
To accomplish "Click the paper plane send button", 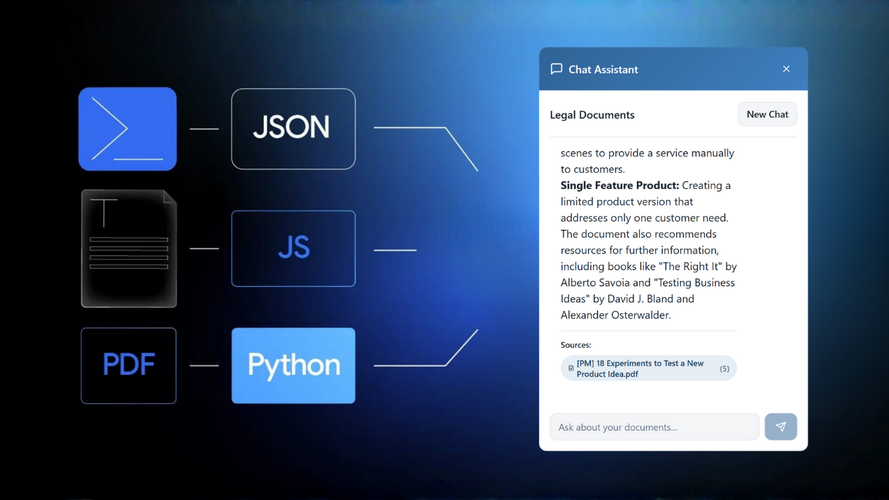I will 781,426.
